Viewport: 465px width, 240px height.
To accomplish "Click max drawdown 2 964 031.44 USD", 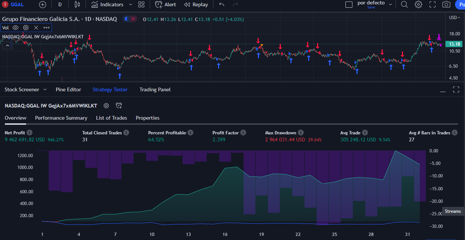I will pyautogui.click(x=285, y=140).
